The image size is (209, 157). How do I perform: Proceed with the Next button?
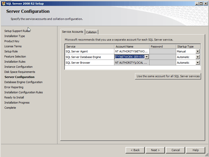(155, 150)
